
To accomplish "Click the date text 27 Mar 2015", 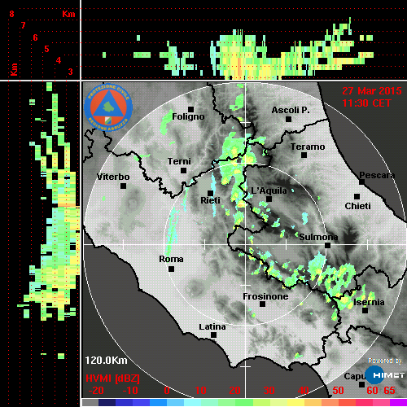I will coord(372,91).
